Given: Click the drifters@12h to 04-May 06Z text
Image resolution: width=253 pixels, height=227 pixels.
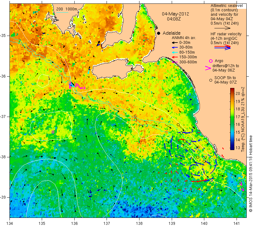Looking at the screenshot, I should click(225, 68).
